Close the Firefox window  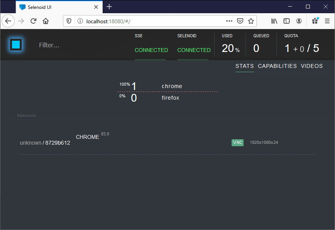pyautogui.click(x=326, y=7)
